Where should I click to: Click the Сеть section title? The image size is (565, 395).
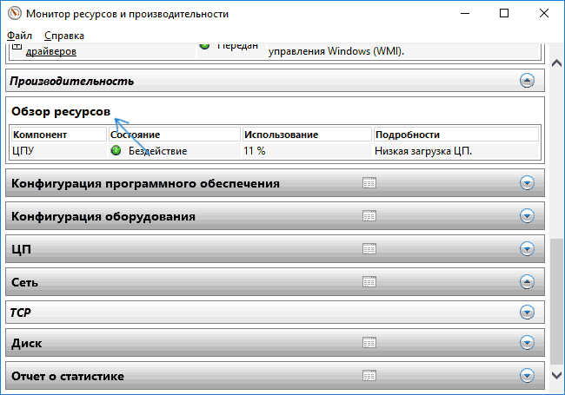[24, 282]
